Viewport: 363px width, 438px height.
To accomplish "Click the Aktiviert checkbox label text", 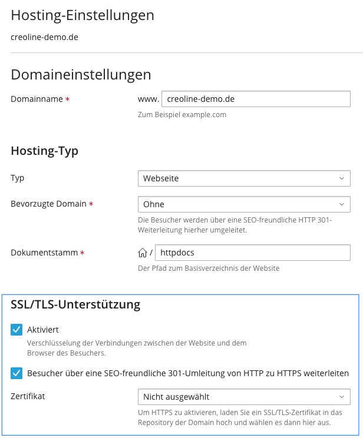I will [43, 330].
